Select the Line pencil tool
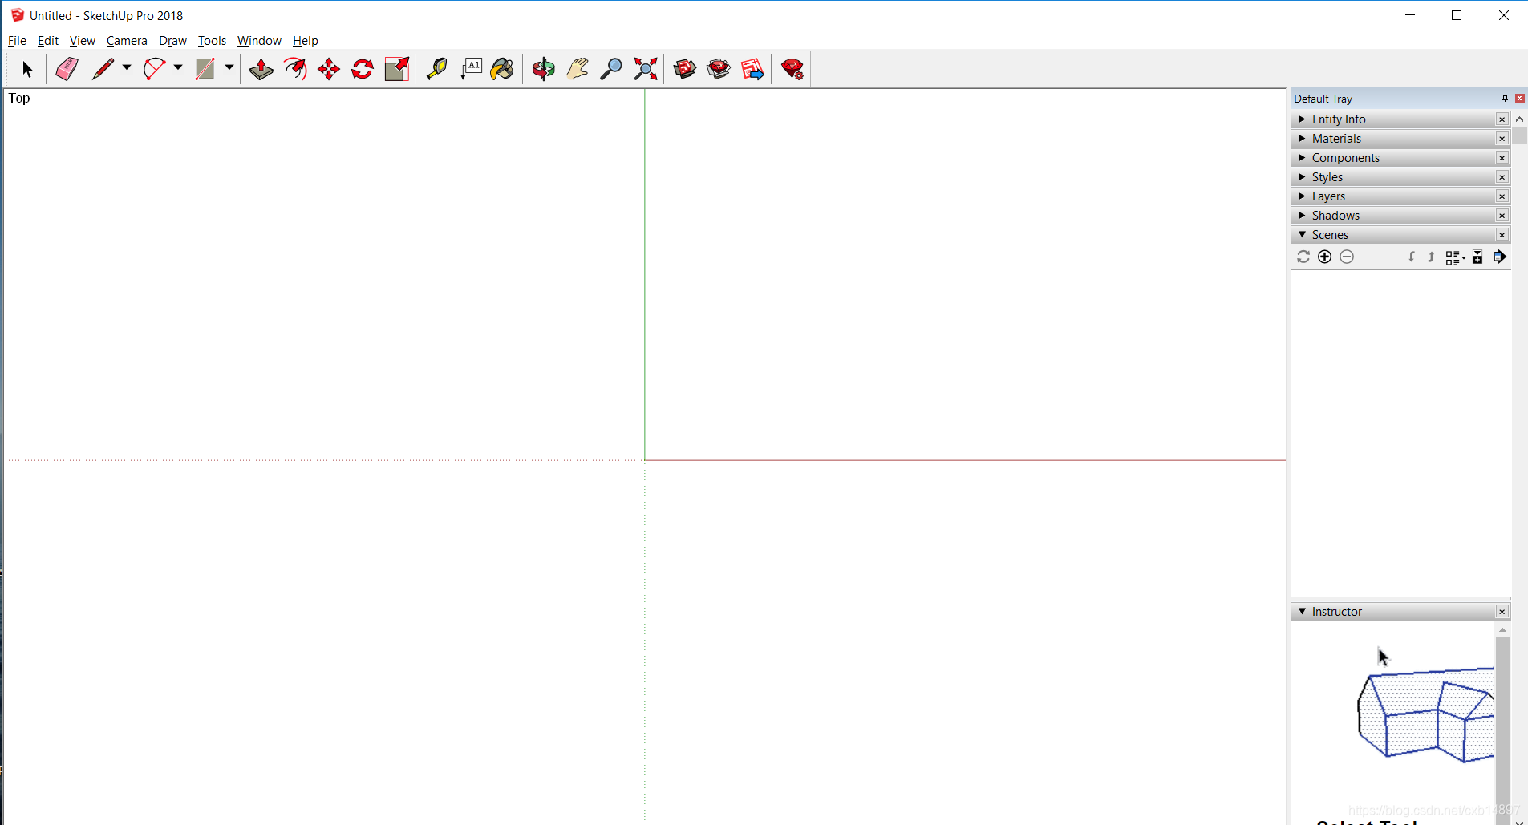This screenshot has height=825, width=1528. (x=103, y=69)
